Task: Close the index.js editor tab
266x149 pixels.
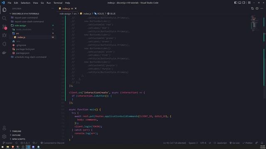Action: pos(76,8)
